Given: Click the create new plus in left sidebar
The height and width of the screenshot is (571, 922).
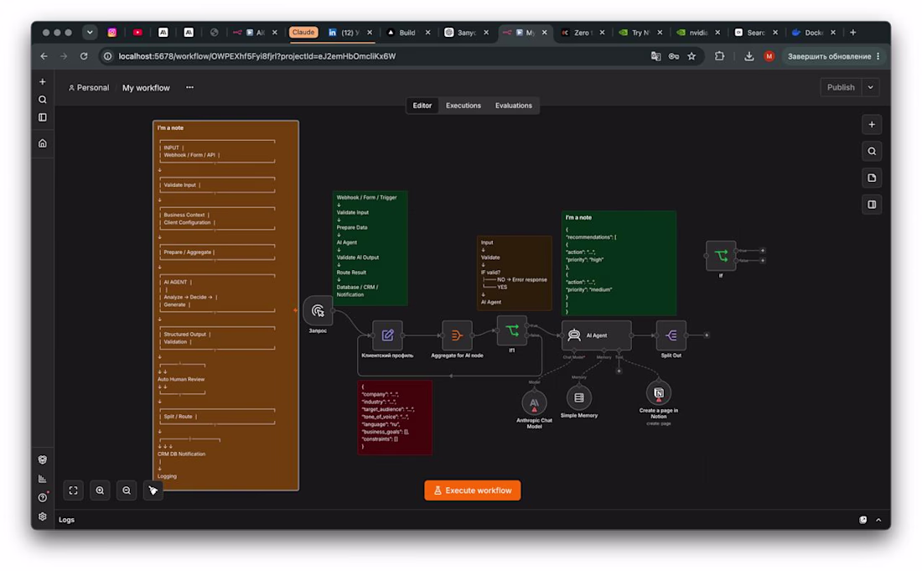Looking at the screenshot, I should [43, 81].
